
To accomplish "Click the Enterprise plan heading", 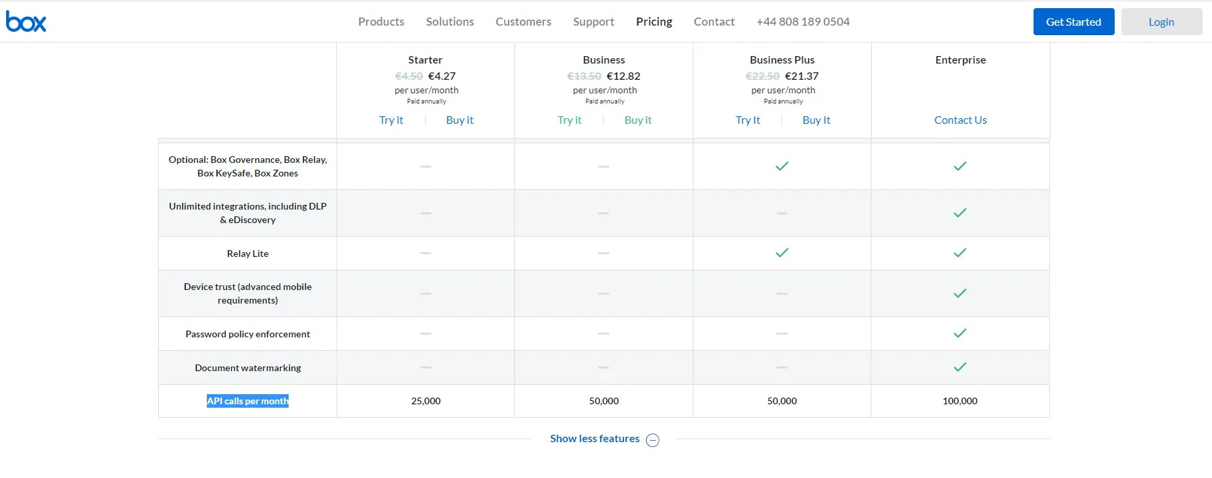I will pyautogui.click(x=961, y=59).
